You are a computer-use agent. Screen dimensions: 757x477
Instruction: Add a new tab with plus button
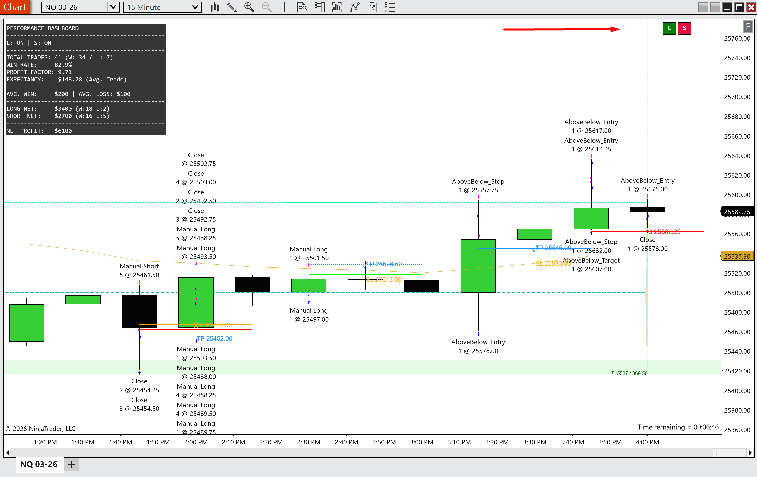pos(71,464)
